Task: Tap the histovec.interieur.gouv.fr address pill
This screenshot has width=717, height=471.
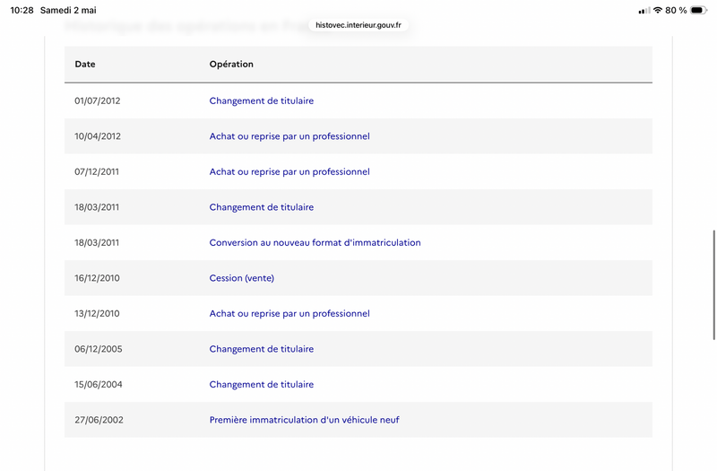Action: pos(358,25)
